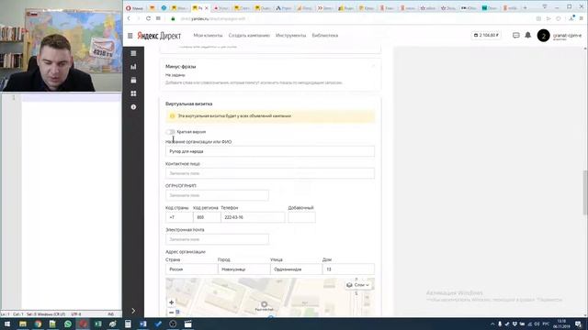Open Excel from the taskbar
The image size is (588, 330).
[98, 324]
